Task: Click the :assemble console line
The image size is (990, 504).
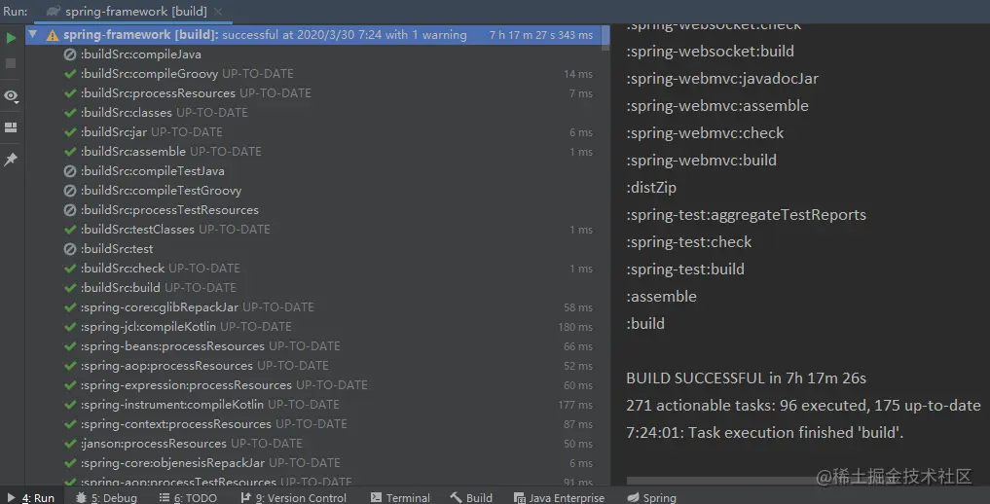Action: coord(661,297)
